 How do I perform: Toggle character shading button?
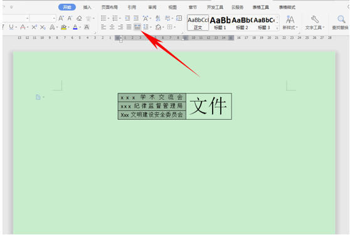coord(87,27)
